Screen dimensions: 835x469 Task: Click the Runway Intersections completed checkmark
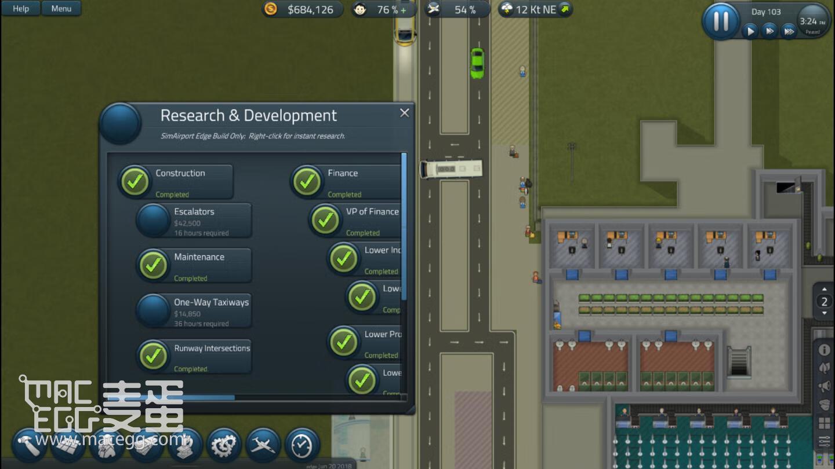pos(154,356)
